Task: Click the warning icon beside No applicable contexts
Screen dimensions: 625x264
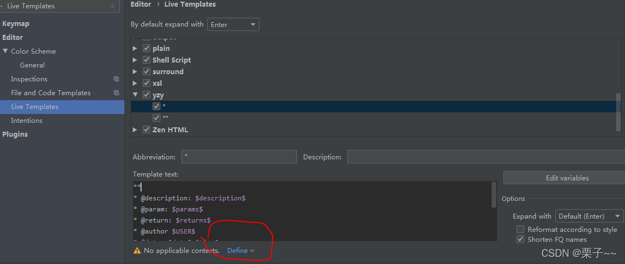Action: tap(137, 251)
